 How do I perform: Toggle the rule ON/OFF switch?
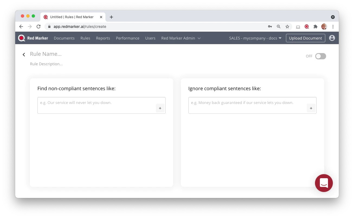(x=320, y=56)
